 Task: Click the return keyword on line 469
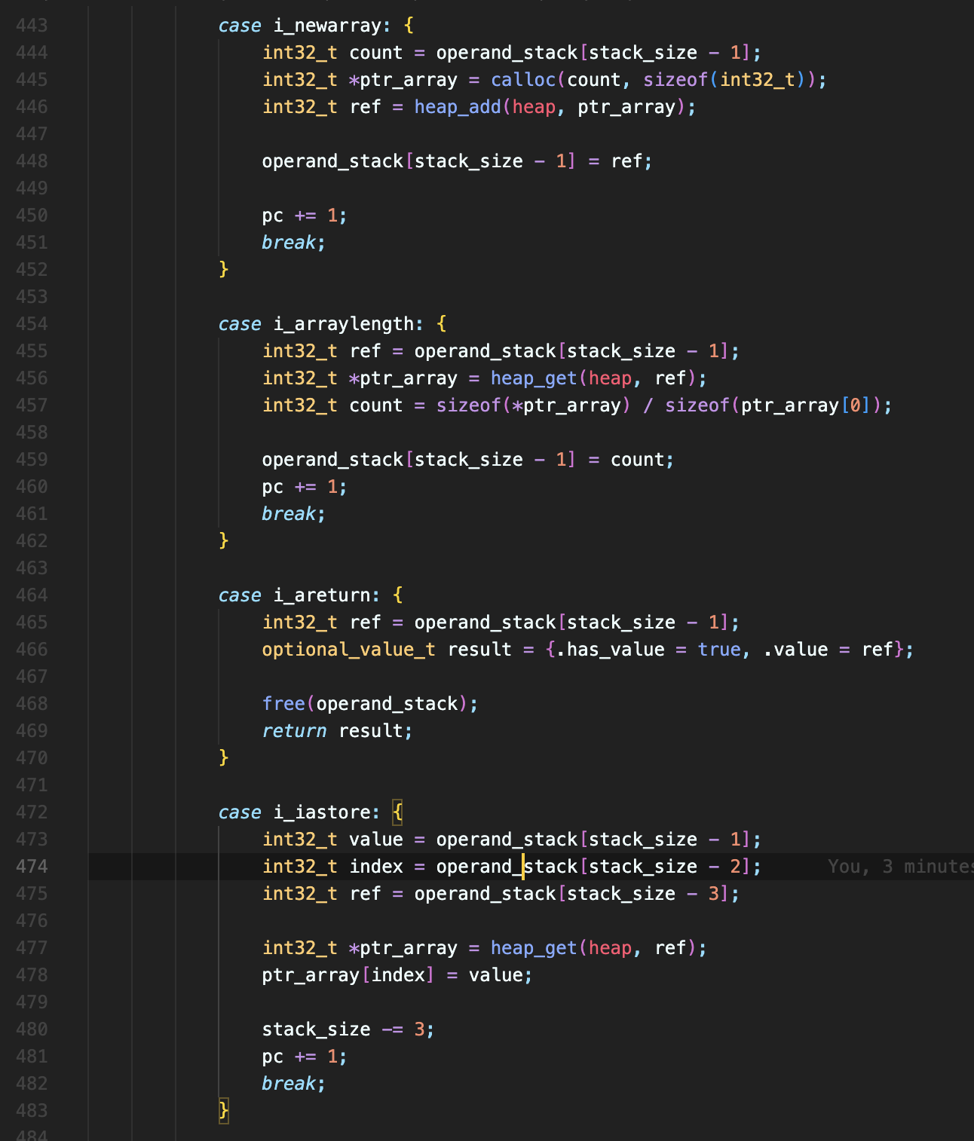point(294,731)
